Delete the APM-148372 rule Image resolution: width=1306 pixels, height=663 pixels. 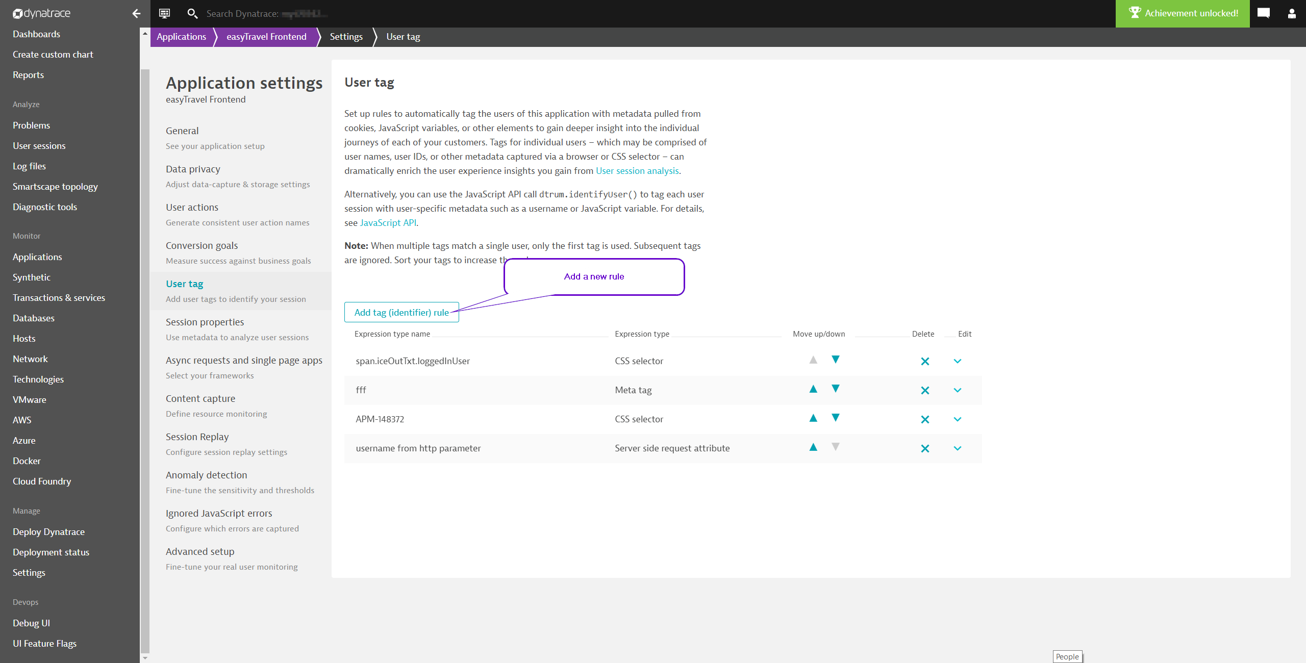(x=925, y=419)
